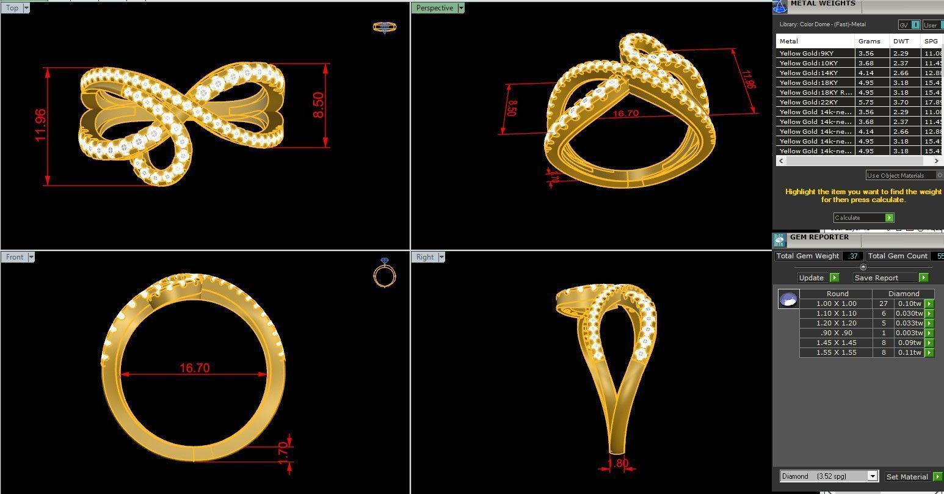The width and height of the screenshot is (944, 494).
Task: Click the Gem Reporter panel title
Action: [x=819, y=237]
